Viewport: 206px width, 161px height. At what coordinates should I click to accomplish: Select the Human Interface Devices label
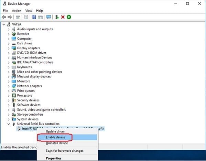[x=34, y=57]
